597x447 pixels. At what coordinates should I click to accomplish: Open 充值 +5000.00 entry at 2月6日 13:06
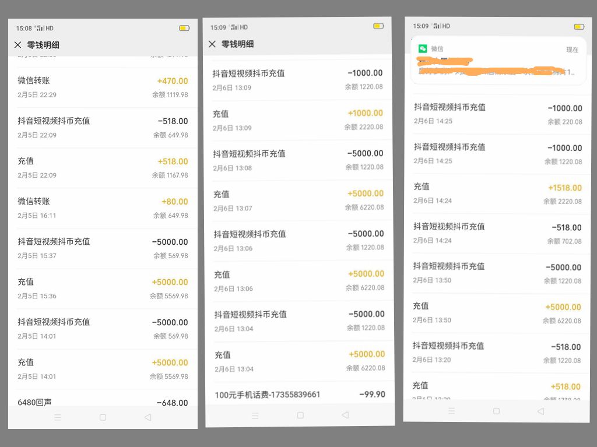click(300, 281)
